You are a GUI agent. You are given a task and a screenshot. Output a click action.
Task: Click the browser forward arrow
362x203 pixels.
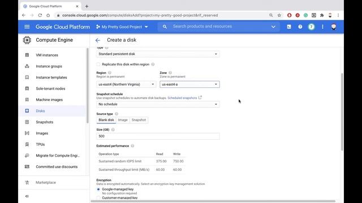(32, 15)
